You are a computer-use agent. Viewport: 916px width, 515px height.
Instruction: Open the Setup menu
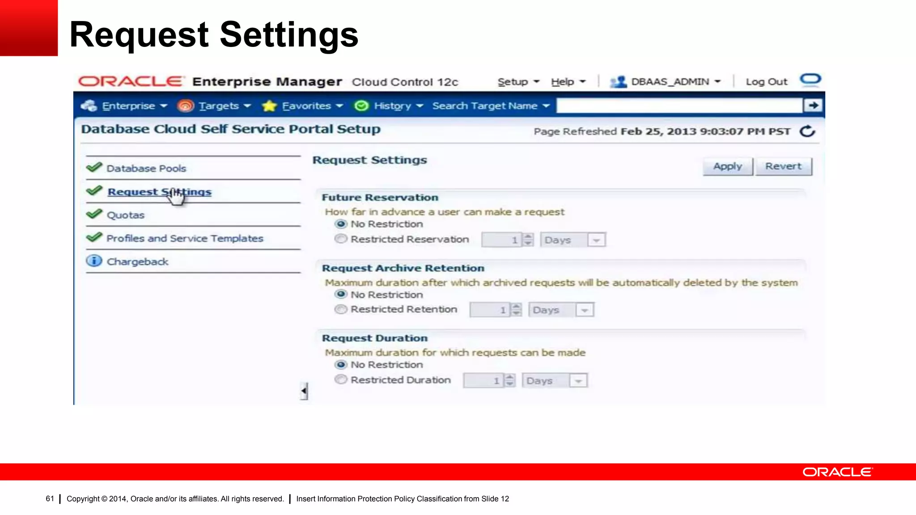click(x=518, y=82)
